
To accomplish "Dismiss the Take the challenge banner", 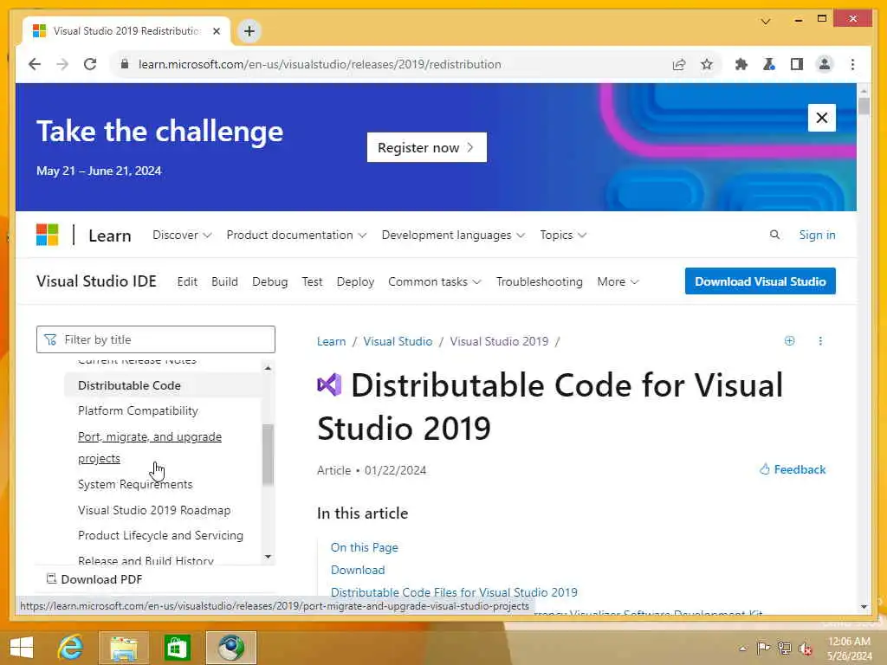I will pyautogui.click(x=821, y=118).
